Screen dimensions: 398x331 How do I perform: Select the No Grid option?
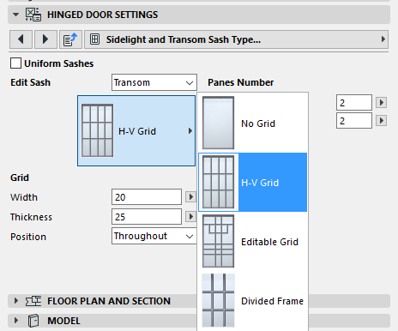[x=253, y=123]
